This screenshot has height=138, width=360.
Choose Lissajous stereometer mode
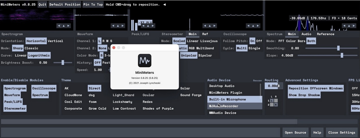coord(209,41)
